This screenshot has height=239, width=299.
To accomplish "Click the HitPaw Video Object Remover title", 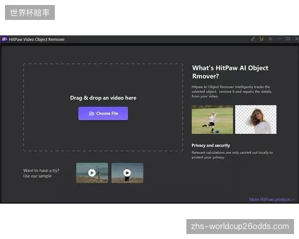I will click(x=37, y=39).
